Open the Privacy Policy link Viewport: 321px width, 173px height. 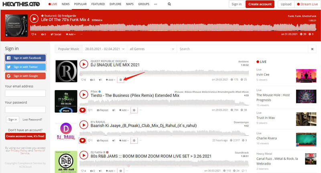(x=19, y=151)
